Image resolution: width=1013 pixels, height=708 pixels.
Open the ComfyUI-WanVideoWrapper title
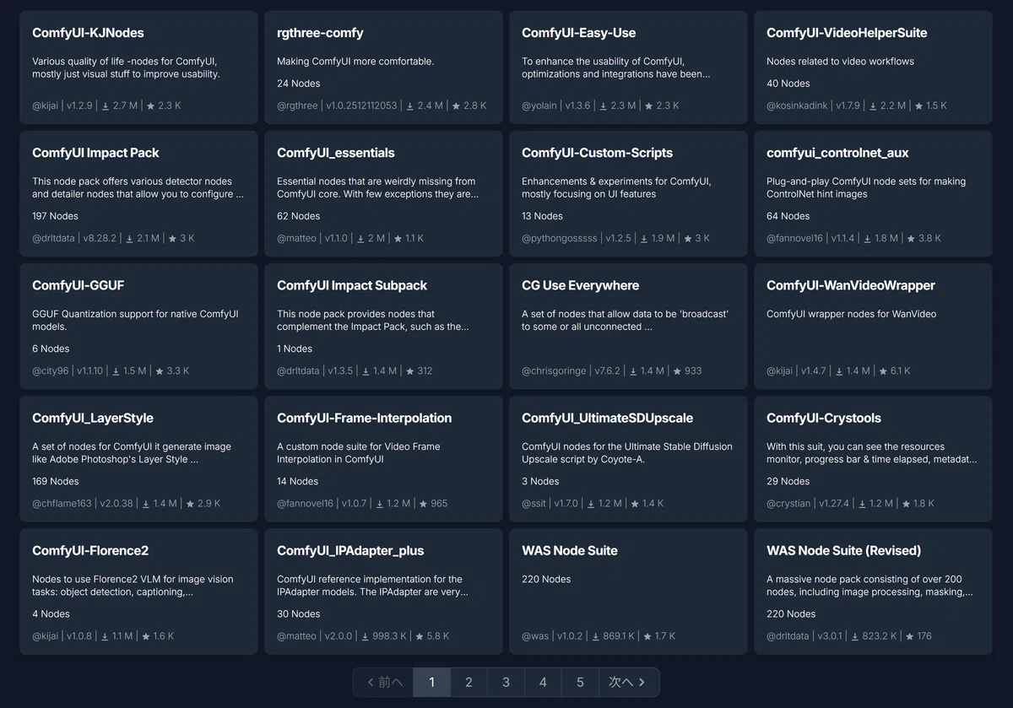[x=851, y=285]
